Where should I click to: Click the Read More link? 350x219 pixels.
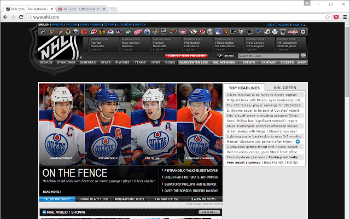pyautogui.click(x=52, y=192)
